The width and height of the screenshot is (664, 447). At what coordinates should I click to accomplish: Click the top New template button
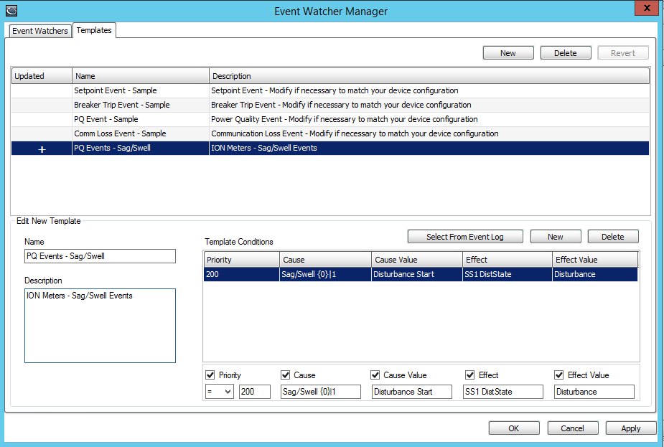click(x=508, y=53)
